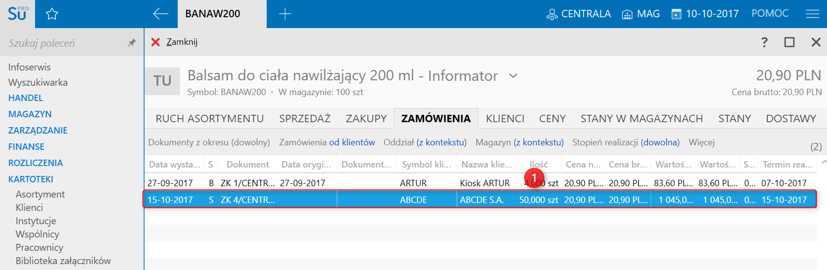Image resolution: width=827 pixels, height=270 pixels.
Task: Click the MAG warehouse icon
Action: tap(627, 14)
